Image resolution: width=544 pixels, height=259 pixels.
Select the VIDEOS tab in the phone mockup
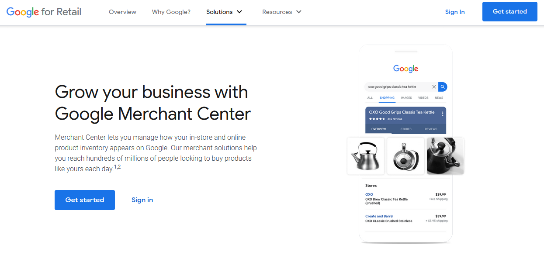pyautogui.click(x=423, y=98)
